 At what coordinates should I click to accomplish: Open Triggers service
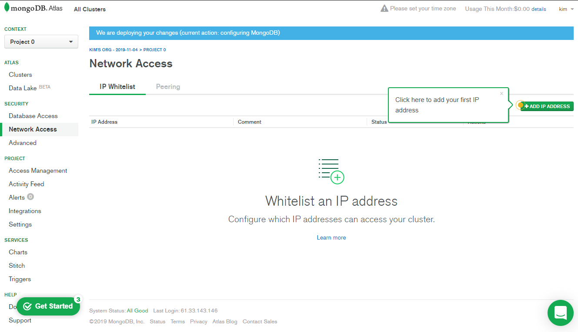(x=20, y=279)
